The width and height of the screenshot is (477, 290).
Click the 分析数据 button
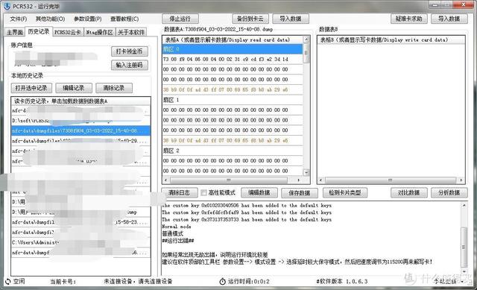[449, 192]
